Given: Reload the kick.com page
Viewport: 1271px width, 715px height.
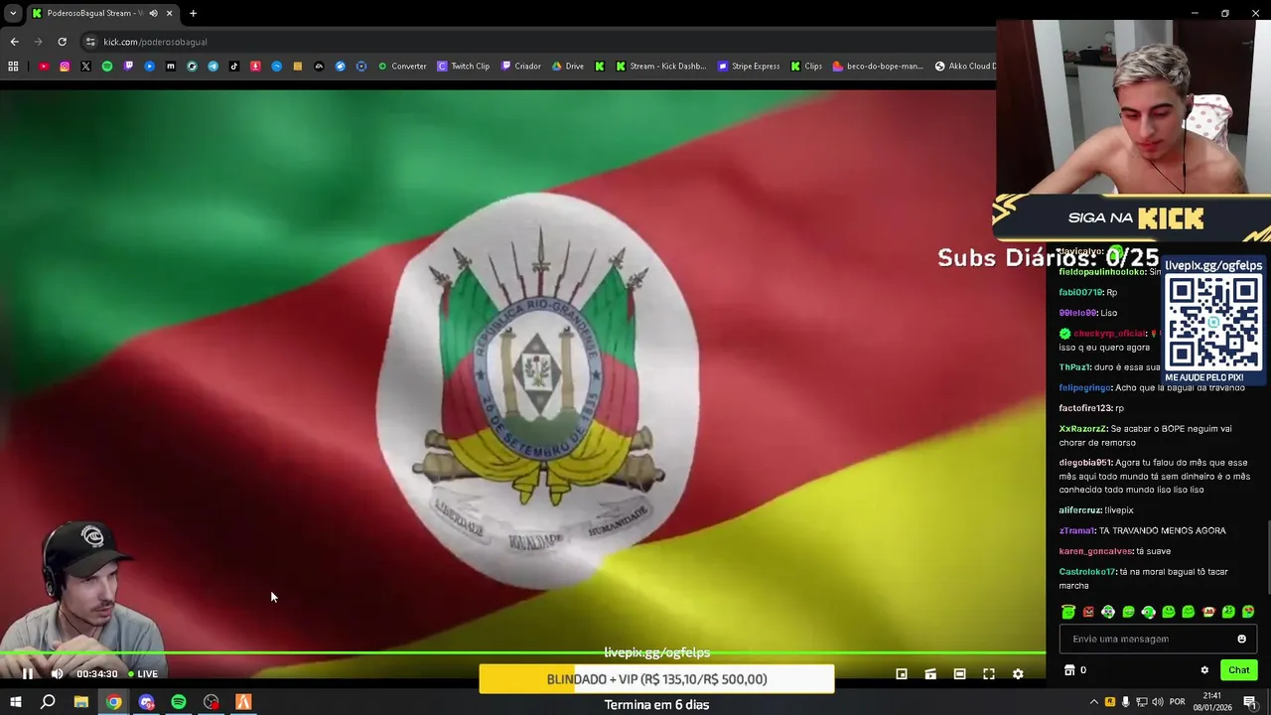Looking at the screenshot, I should [62, 42].
